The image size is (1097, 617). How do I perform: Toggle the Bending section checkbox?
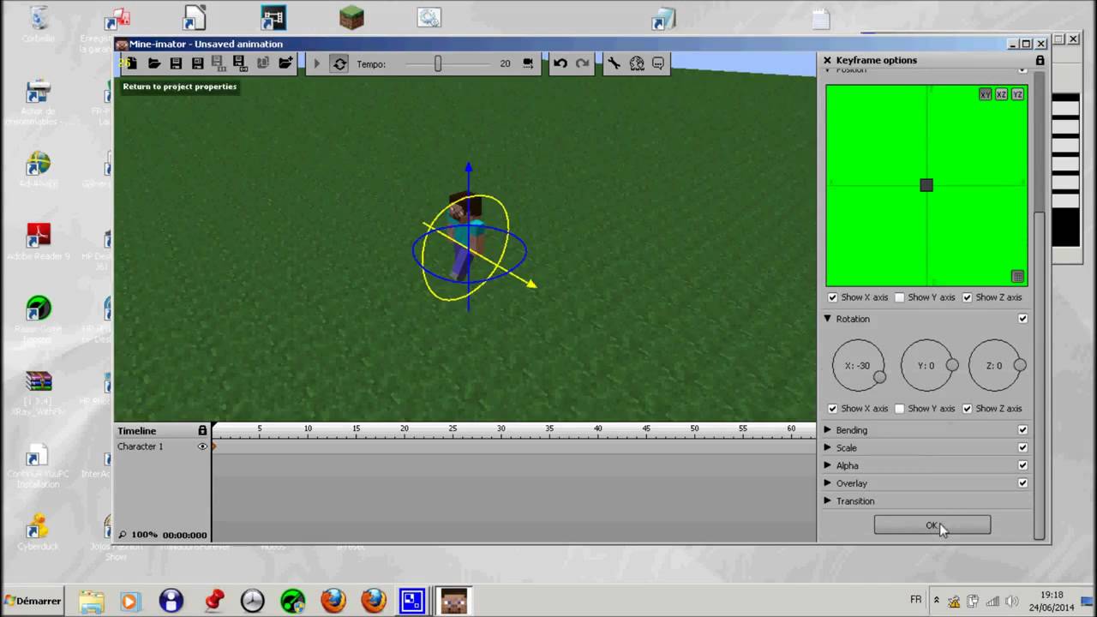[1022, 430]
